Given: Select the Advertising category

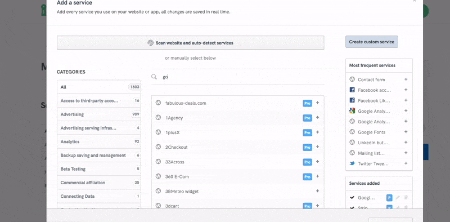Looking at the screenshot, I should click(99, 114).
